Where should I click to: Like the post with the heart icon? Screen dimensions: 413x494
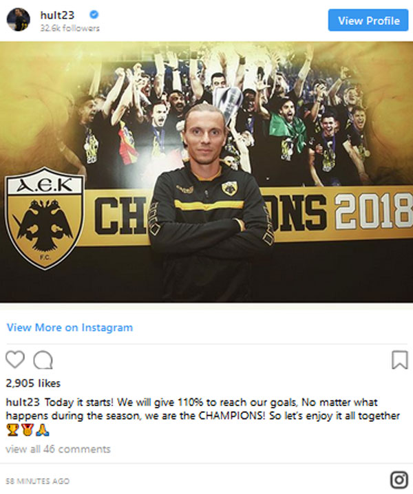15,359
